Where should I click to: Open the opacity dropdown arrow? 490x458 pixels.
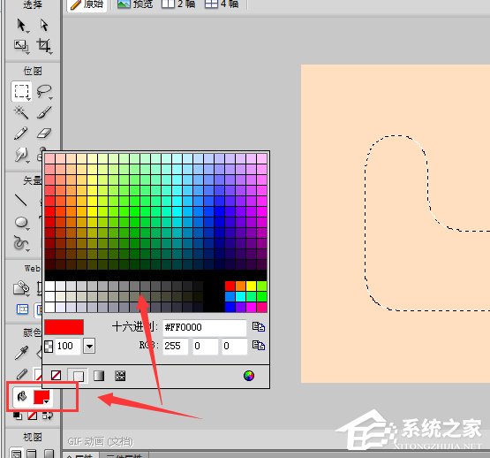coord(89,347)
